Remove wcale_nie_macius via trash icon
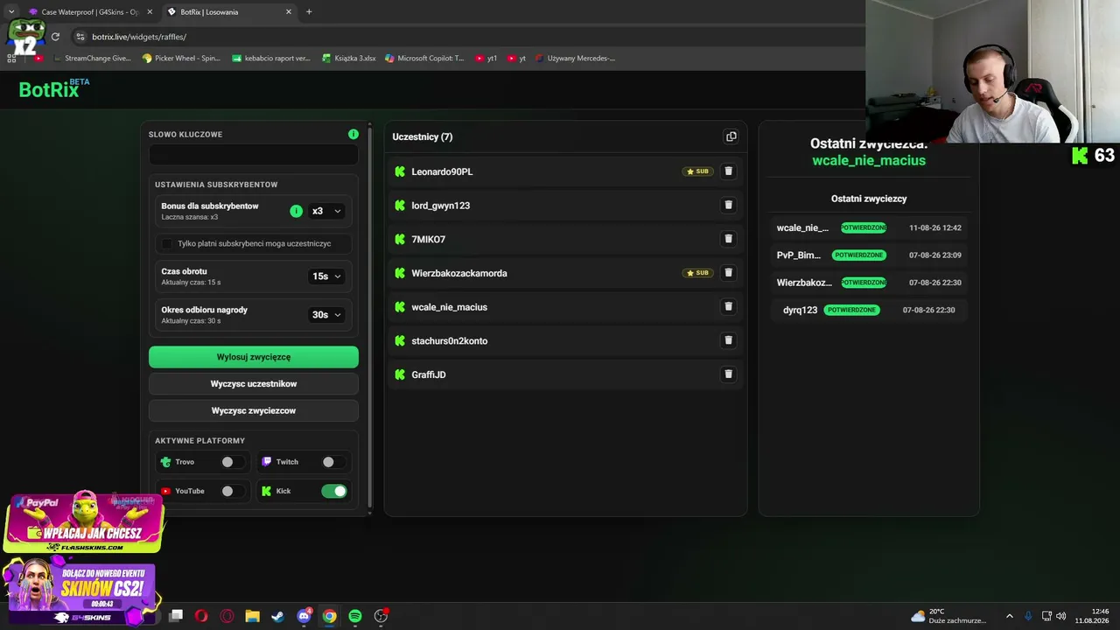The height and width of the screenshot is (630, 1120). pos(728,306)
